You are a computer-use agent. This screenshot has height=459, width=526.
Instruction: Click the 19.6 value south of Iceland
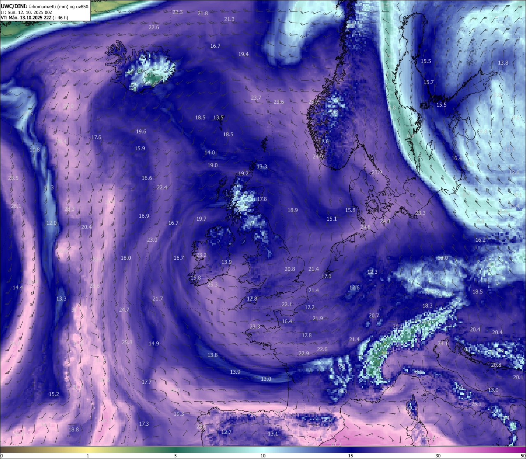(x=141, y=132)
